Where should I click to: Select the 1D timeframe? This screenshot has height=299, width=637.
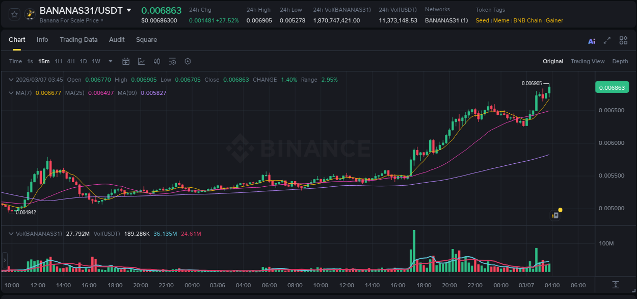pos(83,61)
